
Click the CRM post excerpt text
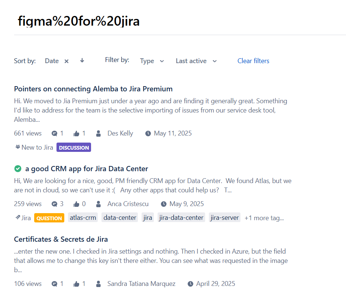pos(153,185)
